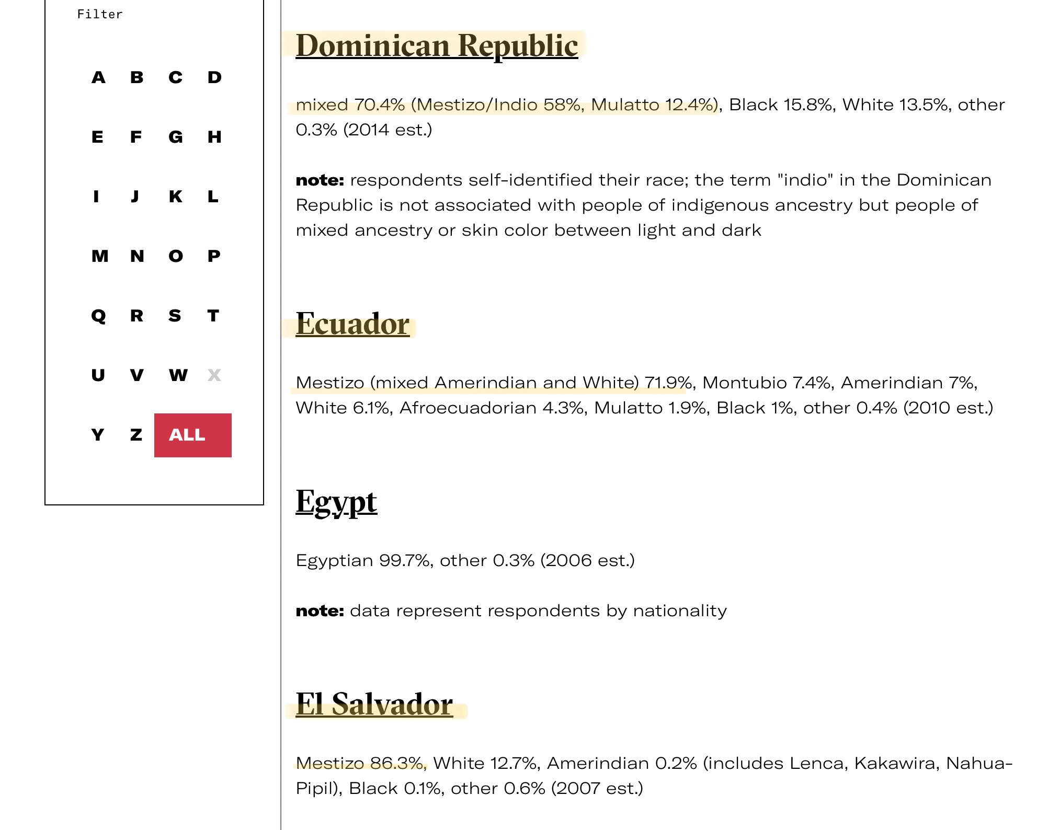Image resolution: width=1059 pixels, height=830 pixels.
Task: Open the Ecuador country link
Action: click(x=352, y=324)
